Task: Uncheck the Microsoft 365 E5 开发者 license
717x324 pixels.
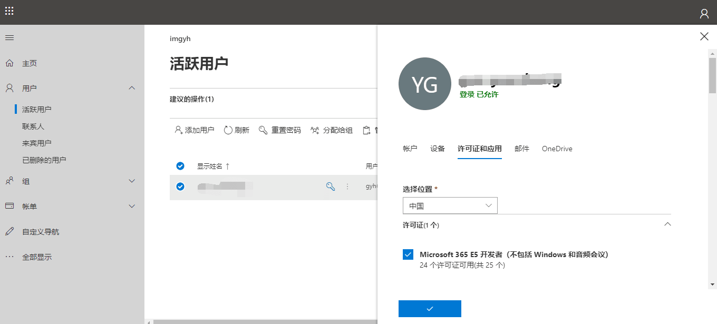Action: point(408,254)
